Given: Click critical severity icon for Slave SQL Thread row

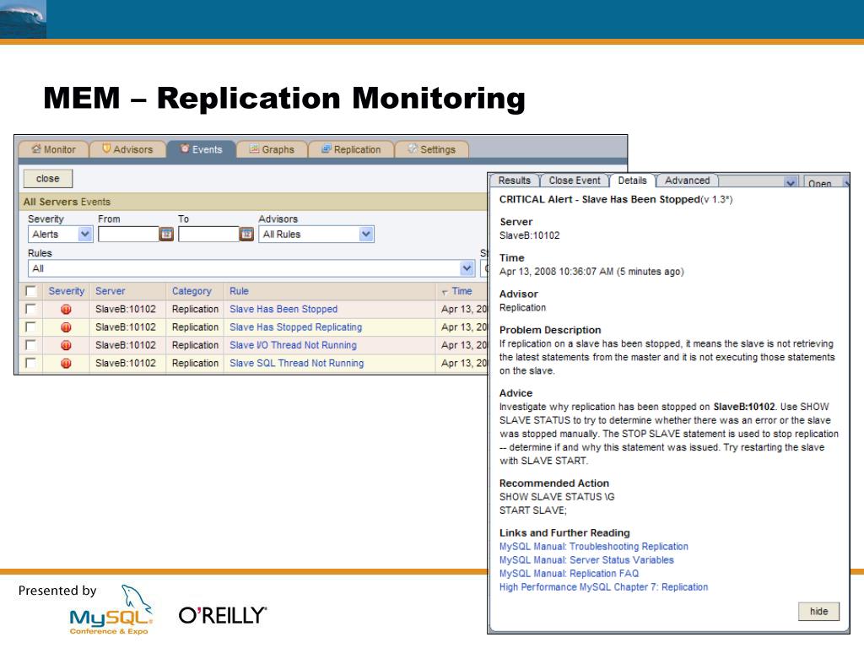Looking at the screenshot, I should pyautogui.click(x=66, y=364).
